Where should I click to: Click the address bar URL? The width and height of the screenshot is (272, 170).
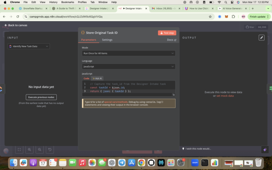(66, 17)
